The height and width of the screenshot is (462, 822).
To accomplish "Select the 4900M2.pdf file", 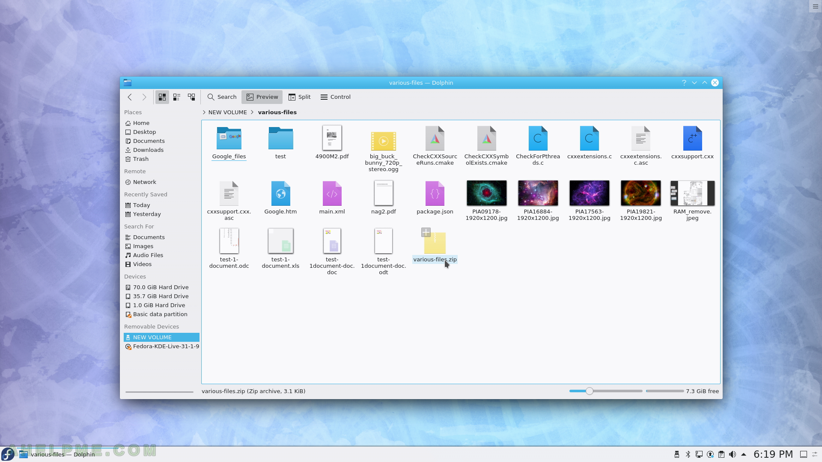I will click(x=332, y=138).
